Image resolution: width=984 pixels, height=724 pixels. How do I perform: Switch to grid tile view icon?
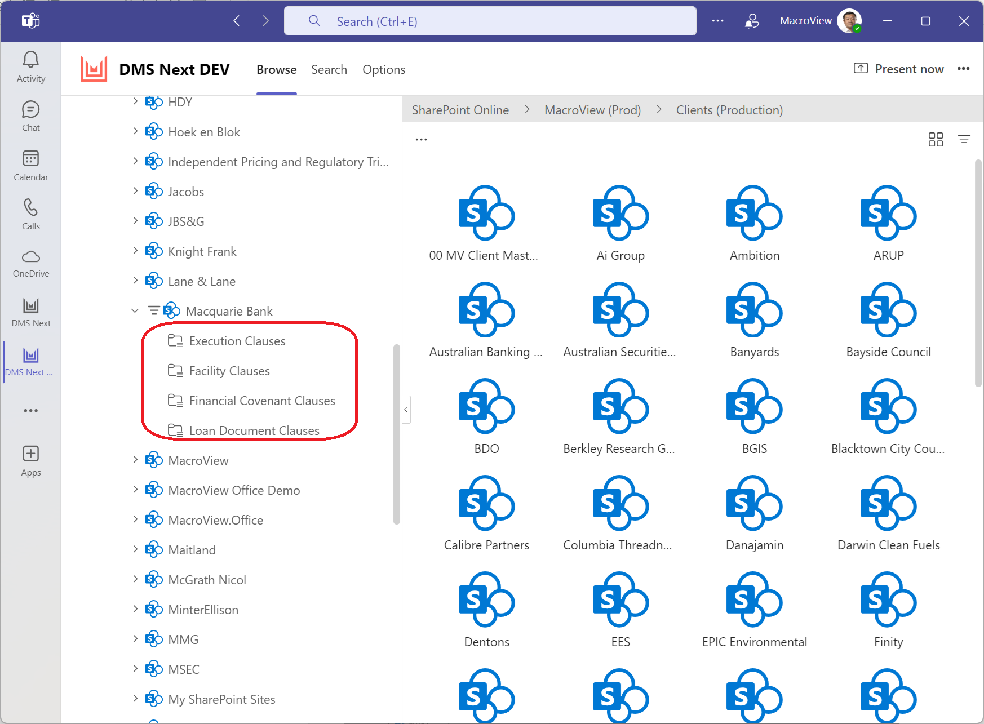tap(936, 139)
